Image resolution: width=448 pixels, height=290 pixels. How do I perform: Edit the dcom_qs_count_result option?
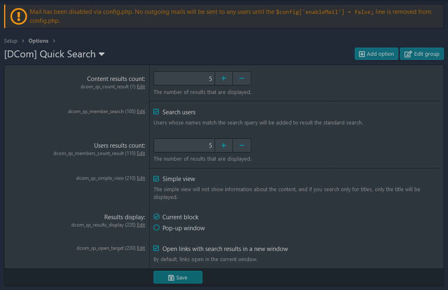coord(141,86)
